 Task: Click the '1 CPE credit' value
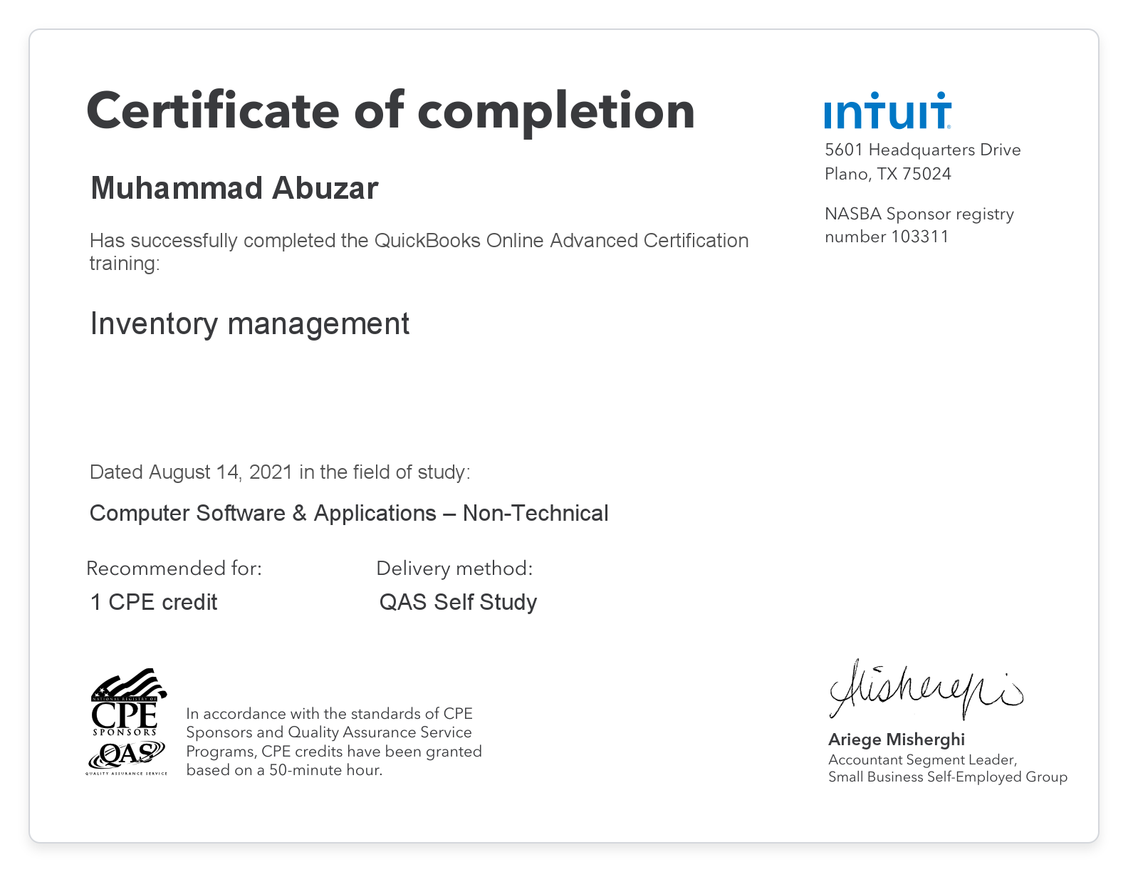pyautogui.click(x=154, y=602)
